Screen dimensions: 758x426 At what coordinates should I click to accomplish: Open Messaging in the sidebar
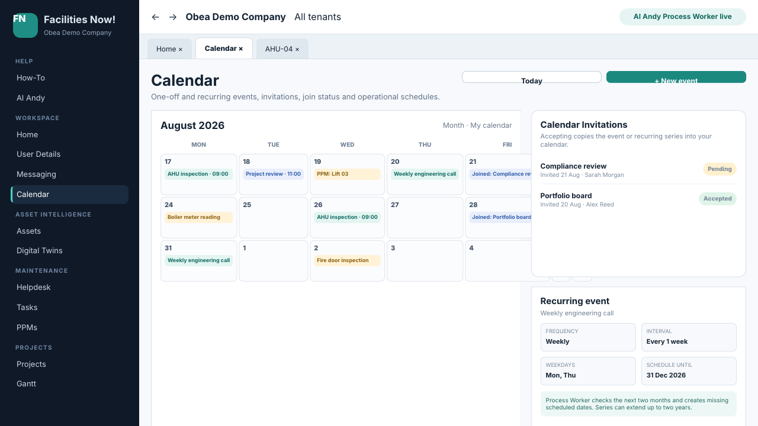point(69,175)
